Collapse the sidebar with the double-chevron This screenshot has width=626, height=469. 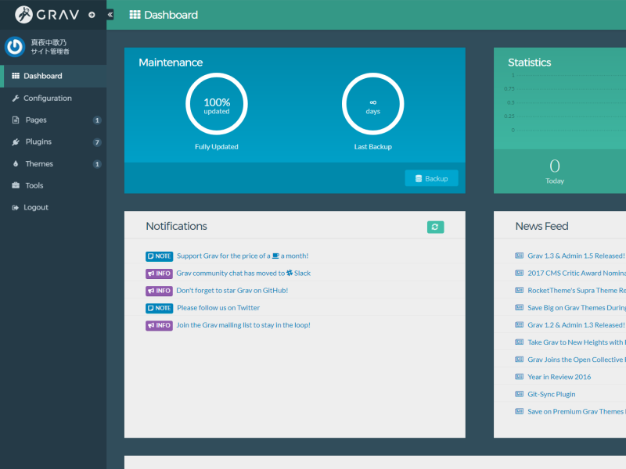pyautogui.click(x=110, y=15)
